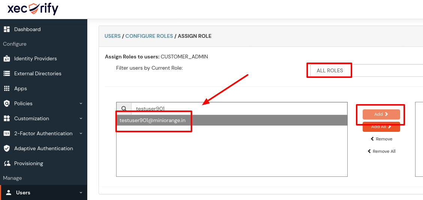
Task: Open the ALL ROLES filter dropdown
Action: pyautogui.click(x=365, y=70)
